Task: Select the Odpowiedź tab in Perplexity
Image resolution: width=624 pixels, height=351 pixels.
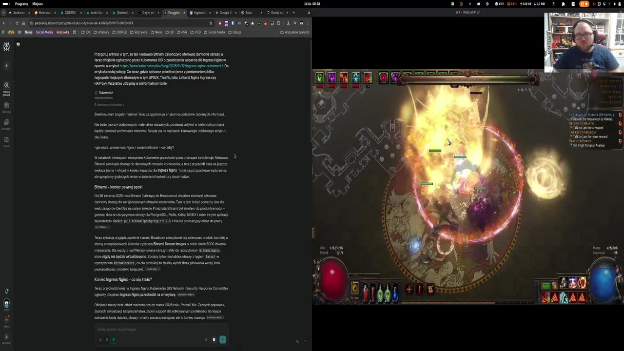Action: pos(104,93)
